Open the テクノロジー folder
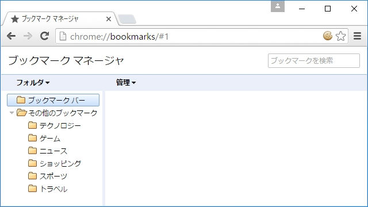Viewport: 368px width, 207px height. click(x=55, y=125)
